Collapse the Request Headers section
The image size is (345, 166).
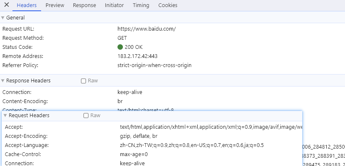pos(6,115)
